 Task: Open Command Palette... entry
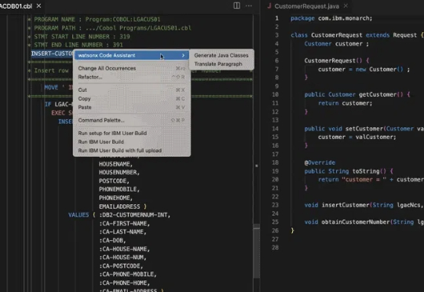(x=132, y=120)
